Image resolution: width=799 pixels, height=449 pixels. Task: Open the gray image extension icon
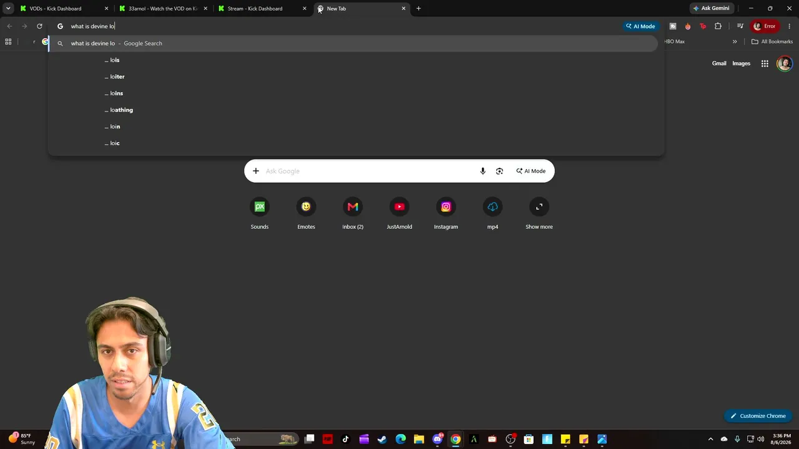672,26
